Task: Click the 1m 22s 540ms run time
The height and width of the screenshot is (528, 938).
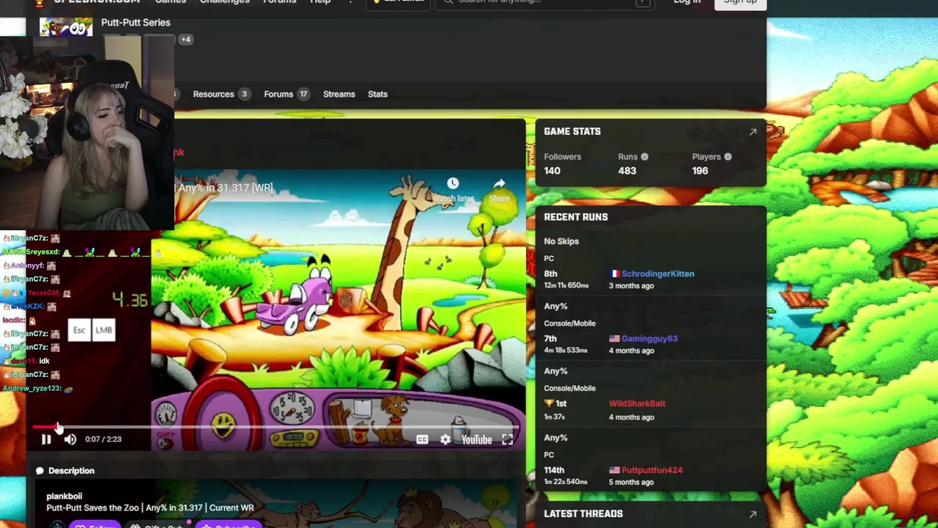Action: pos(566,482)
